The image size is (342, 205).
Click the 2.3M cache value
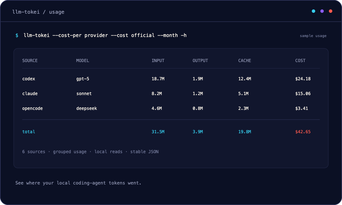pos(243,108)
